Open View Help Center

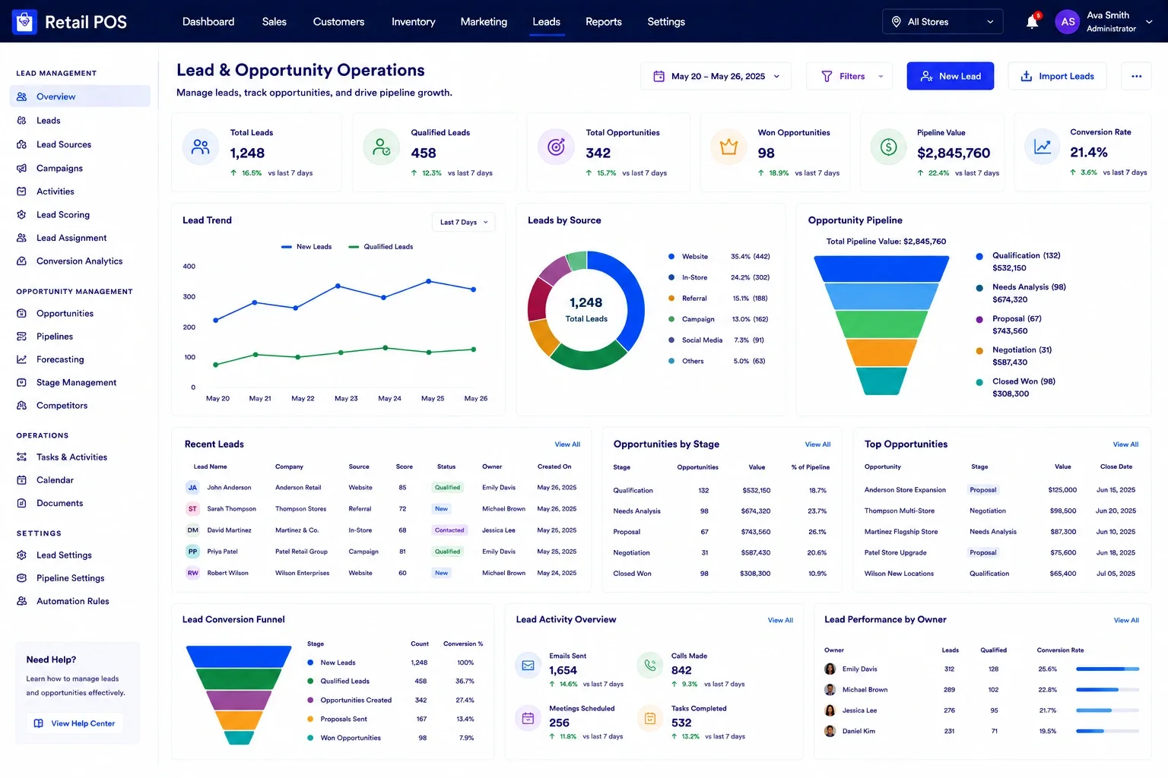point(75,723)
